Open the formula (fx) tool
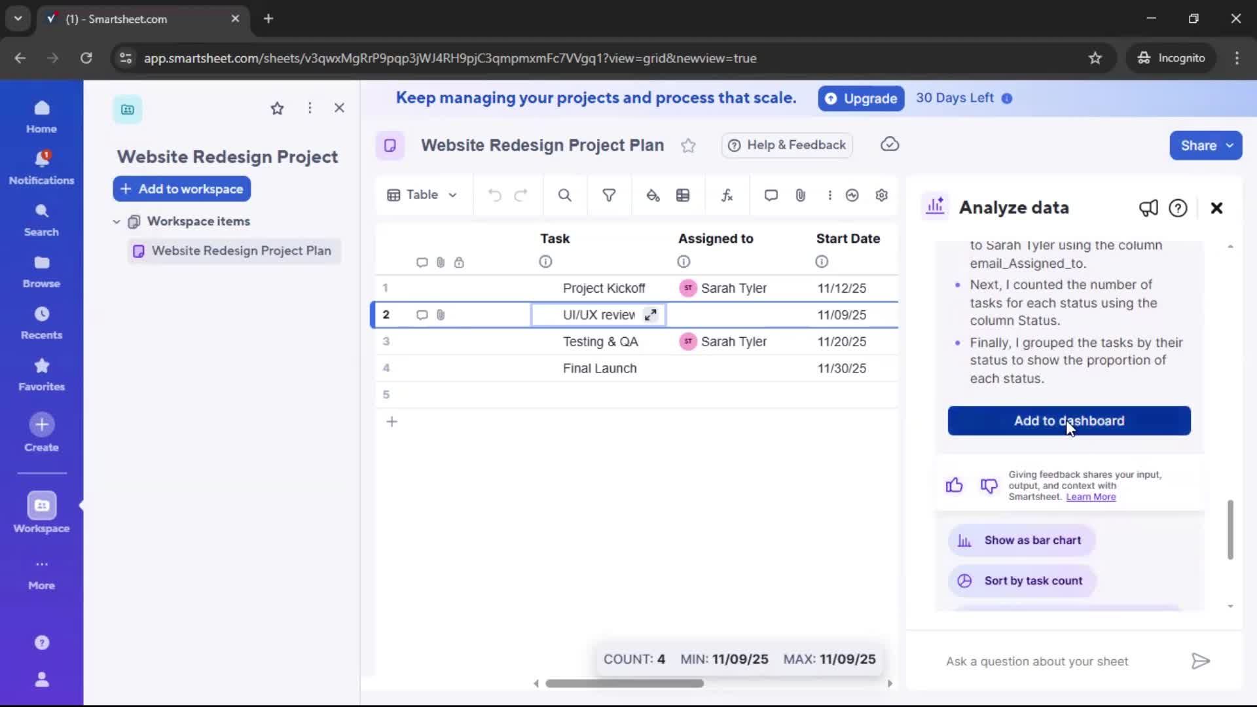1257x707 pixels. point(727,194)
